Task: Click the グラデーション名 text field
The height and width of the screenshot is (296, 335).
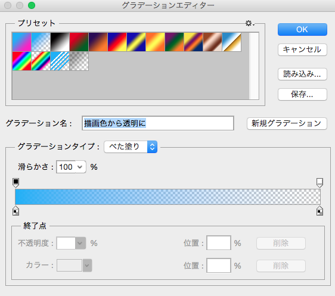Action: [x=158, y=123]
